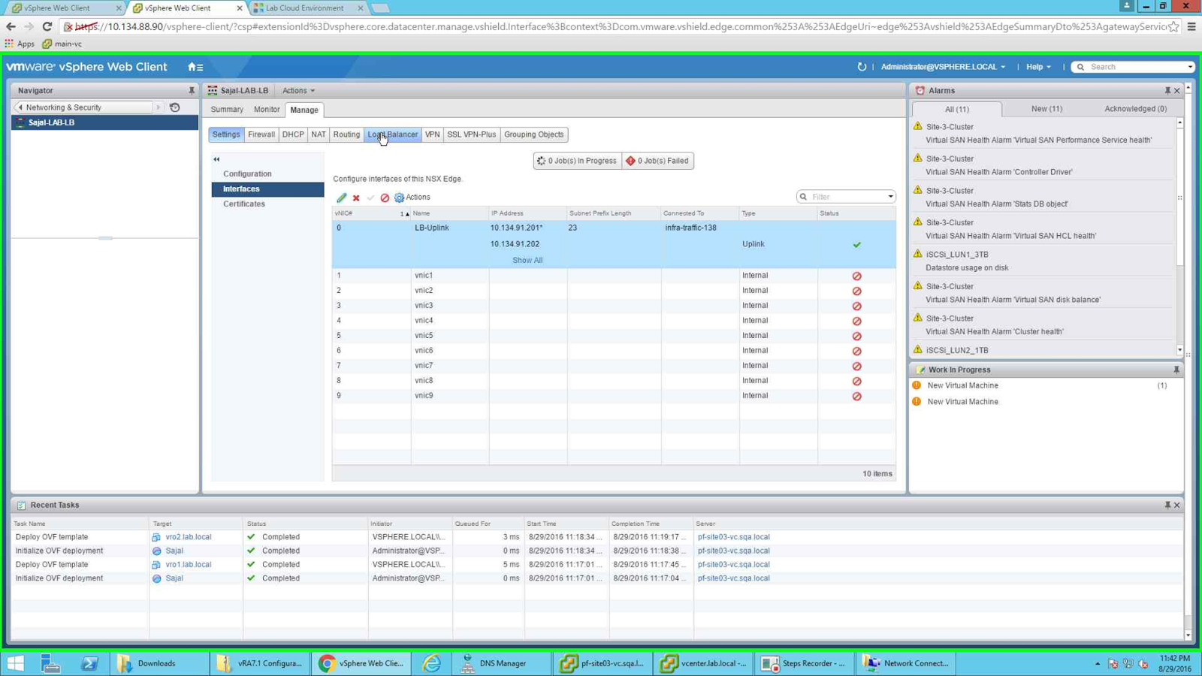The image size is (1202, 676).
Task: Click the pencil edit interface icon
Action: coord(342,198)
